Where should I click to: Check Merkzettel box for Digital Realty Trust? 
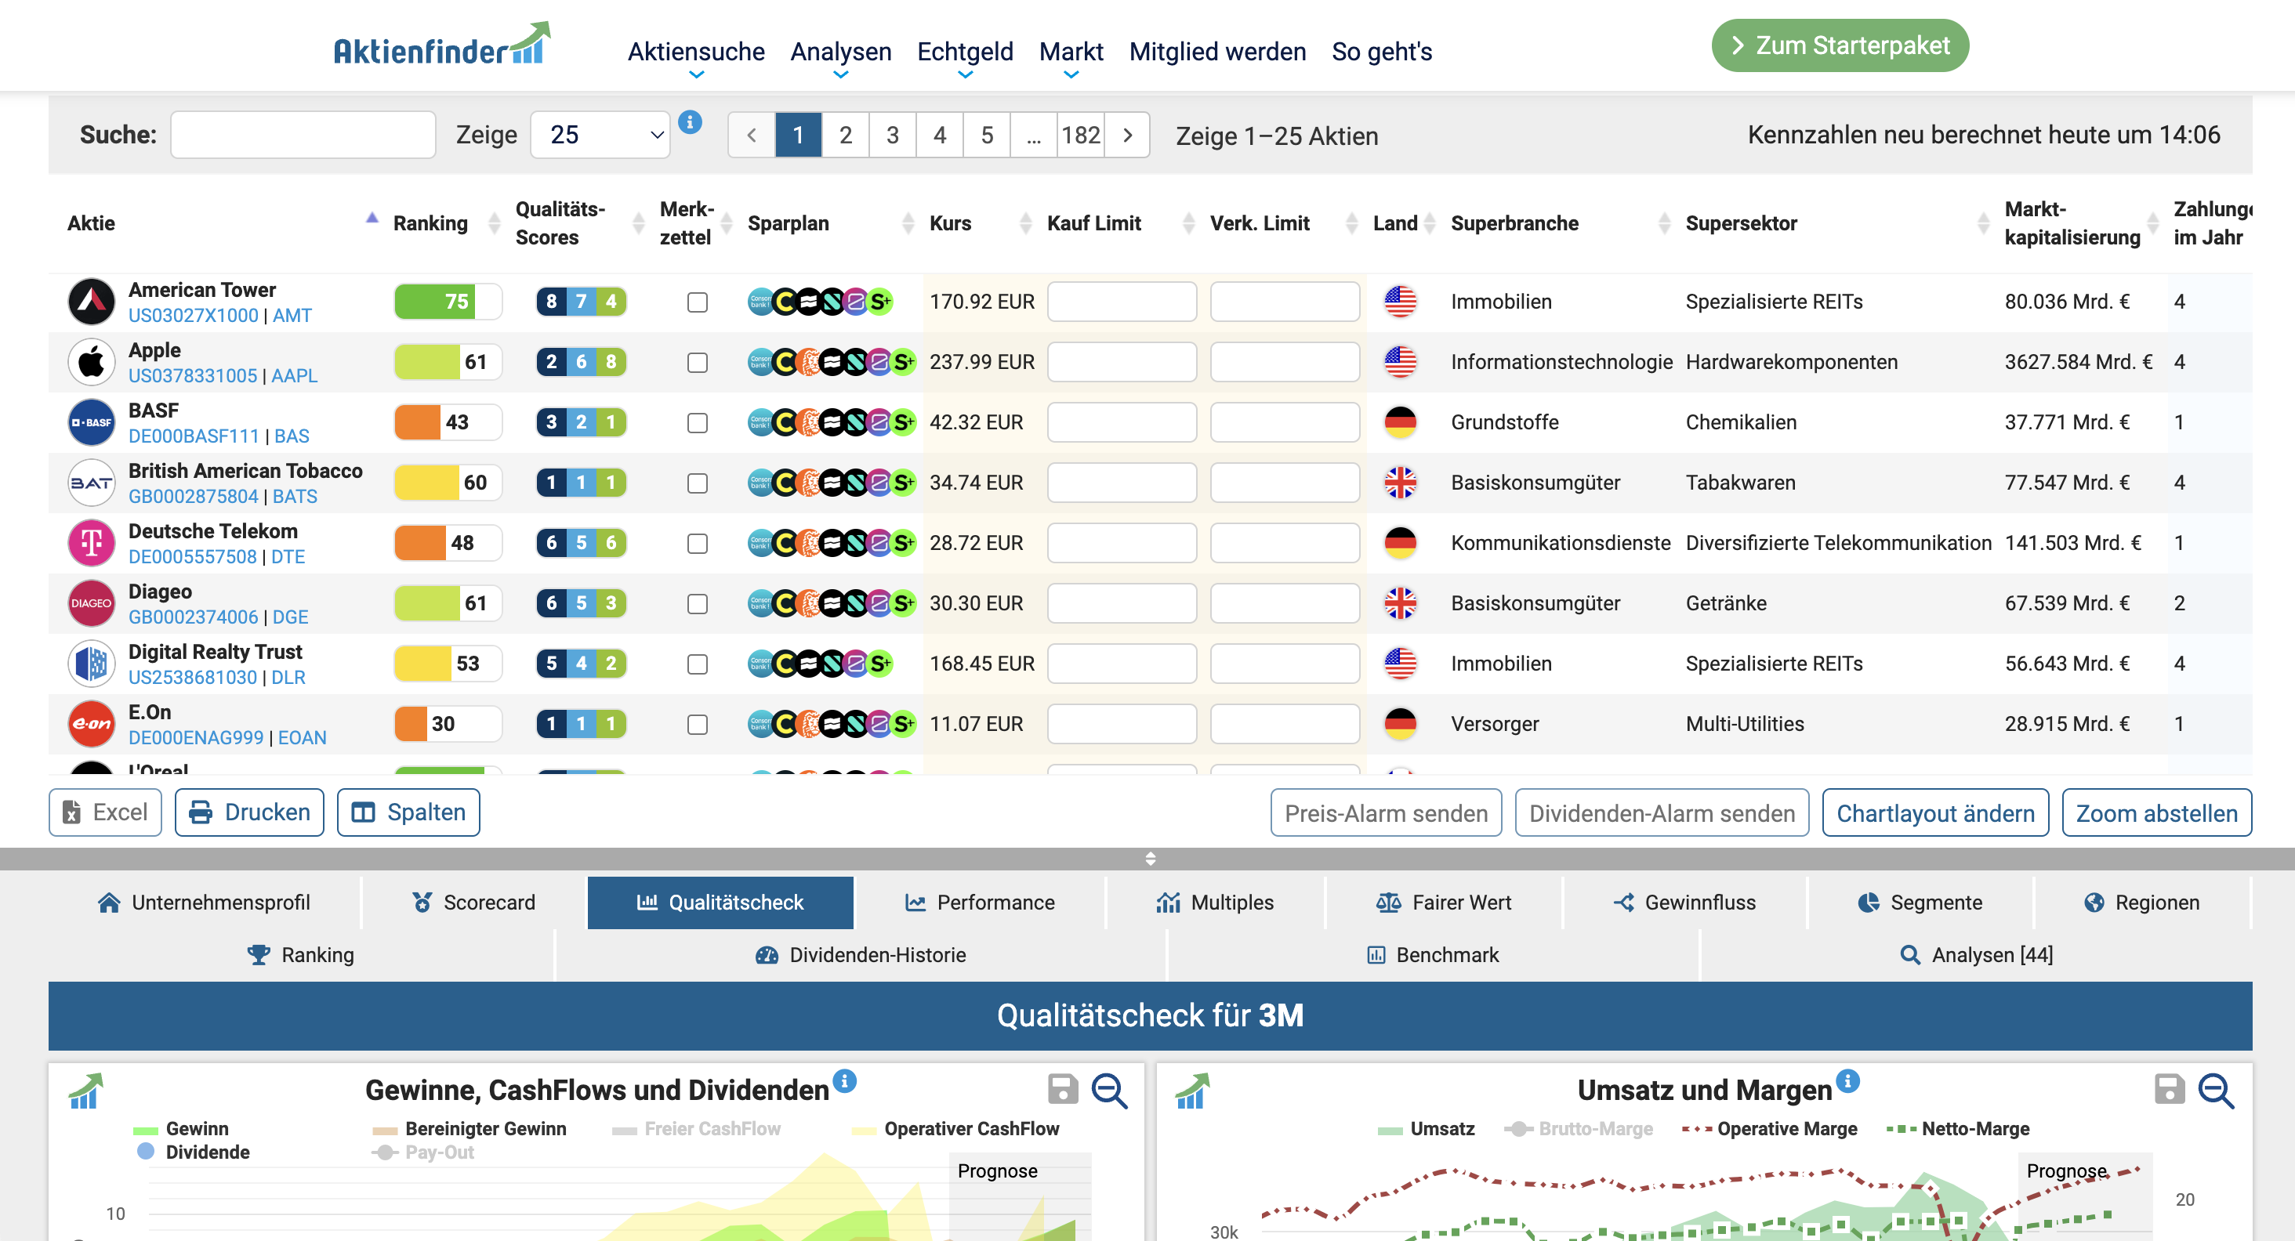tap(698, 665)
